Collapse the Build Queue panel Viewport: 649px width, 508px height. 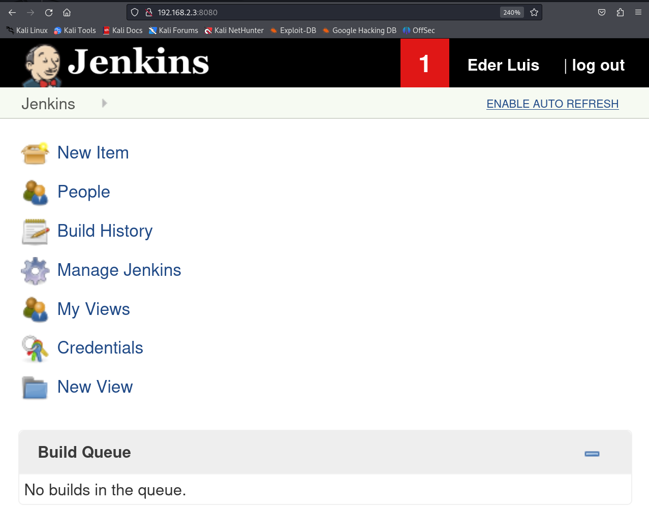click(592, 453)
